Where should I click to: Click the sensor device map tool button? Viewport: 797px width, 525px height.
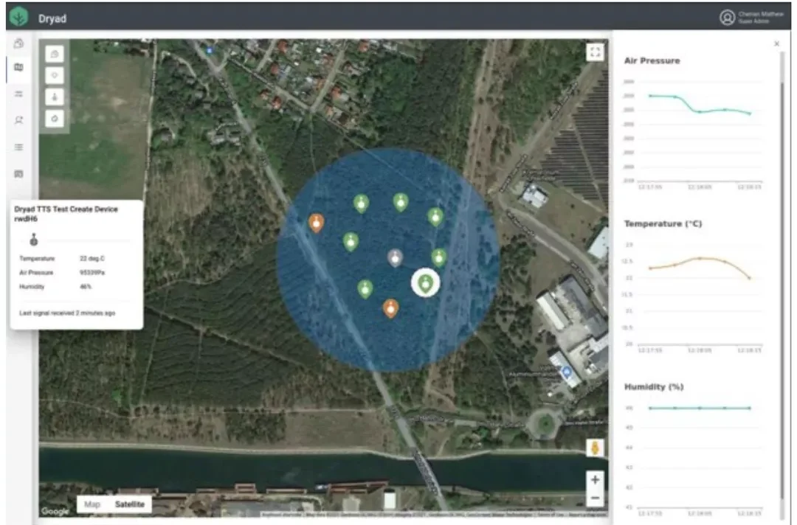(x=56, y=97)
